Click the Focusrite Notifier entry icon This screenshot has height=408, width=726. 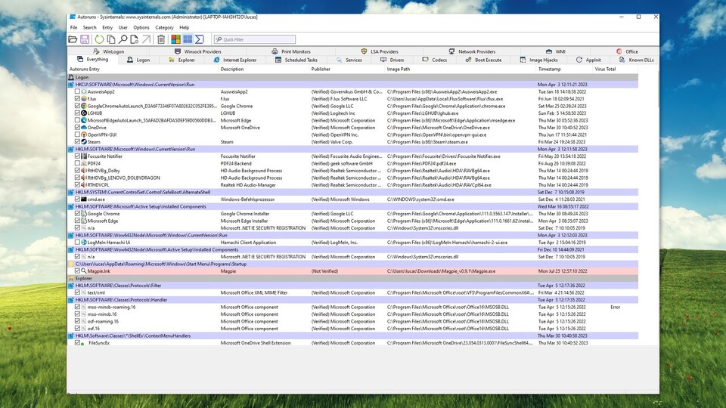[x=84, y=156]
